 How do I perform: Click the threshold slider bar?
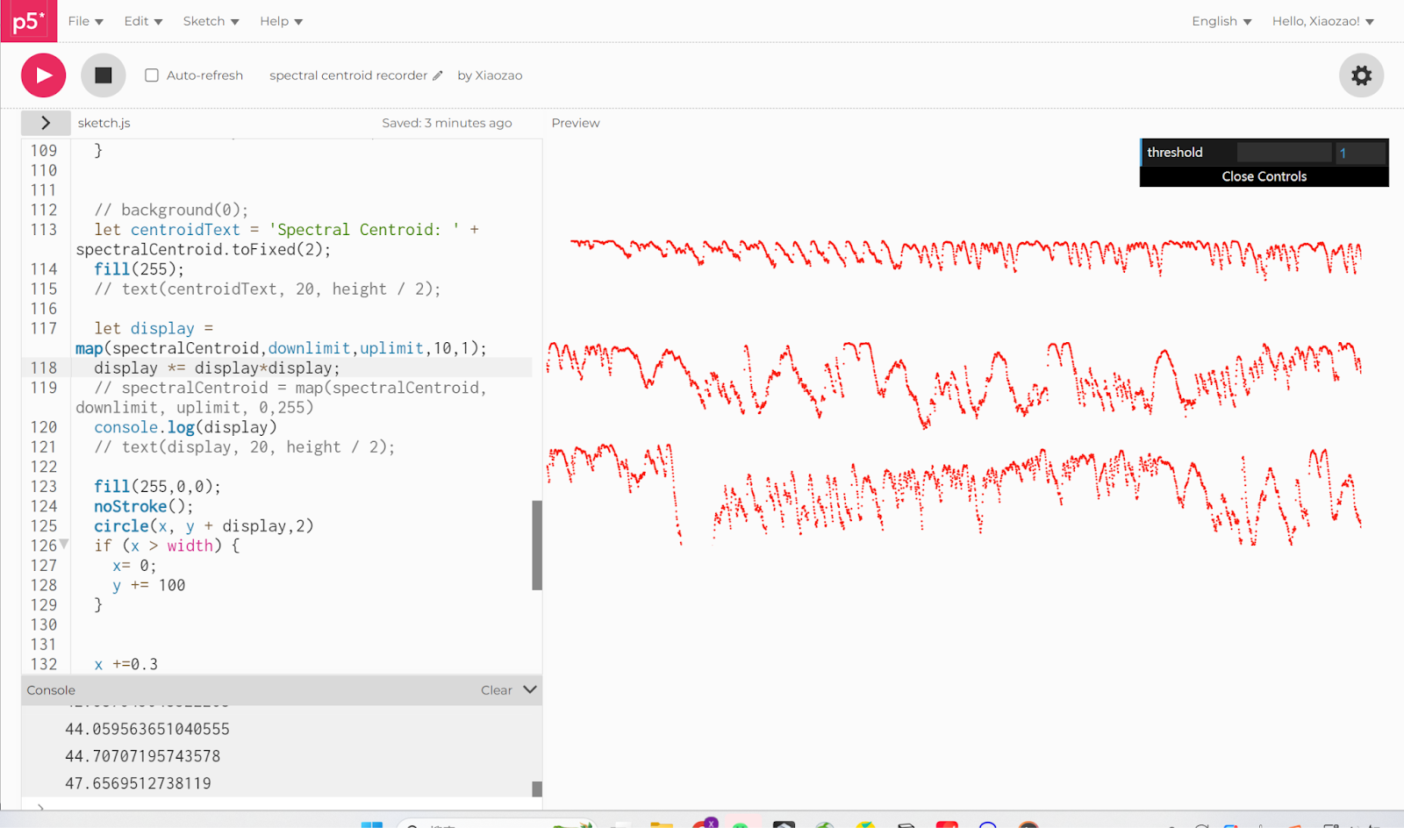[x=1284, y=153]
